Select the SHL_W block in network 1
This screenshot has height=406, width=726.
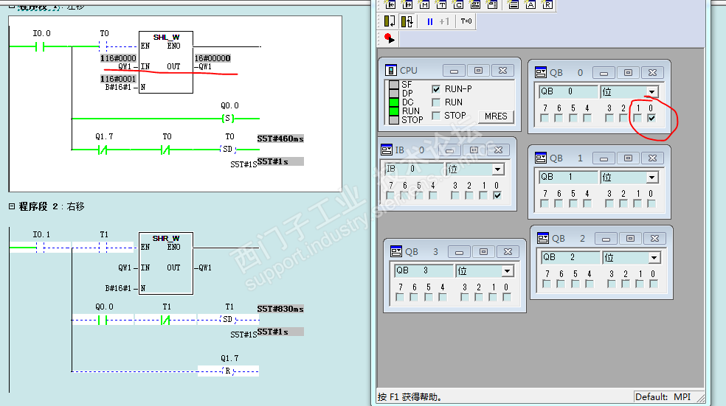[x=166, y=63]
